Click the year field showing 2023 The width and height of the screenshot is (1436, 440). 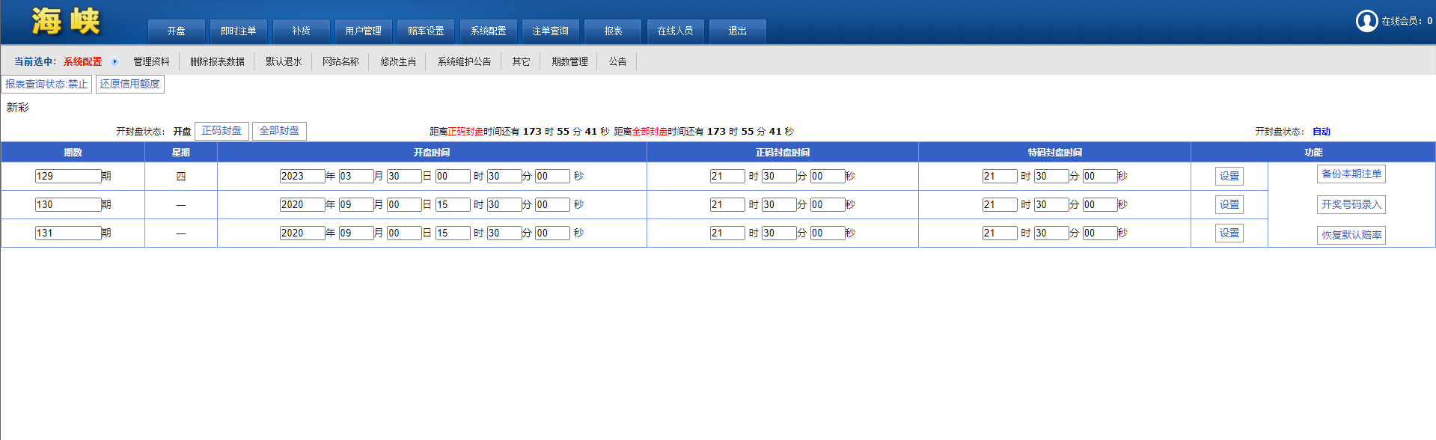tap(302, 176)
